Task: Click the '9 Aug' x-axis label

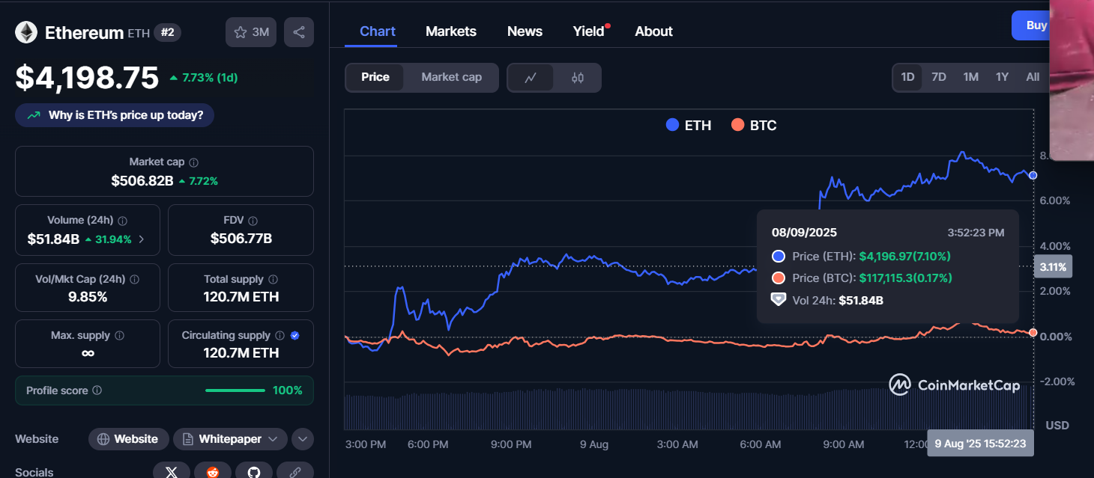Action: 594,444
